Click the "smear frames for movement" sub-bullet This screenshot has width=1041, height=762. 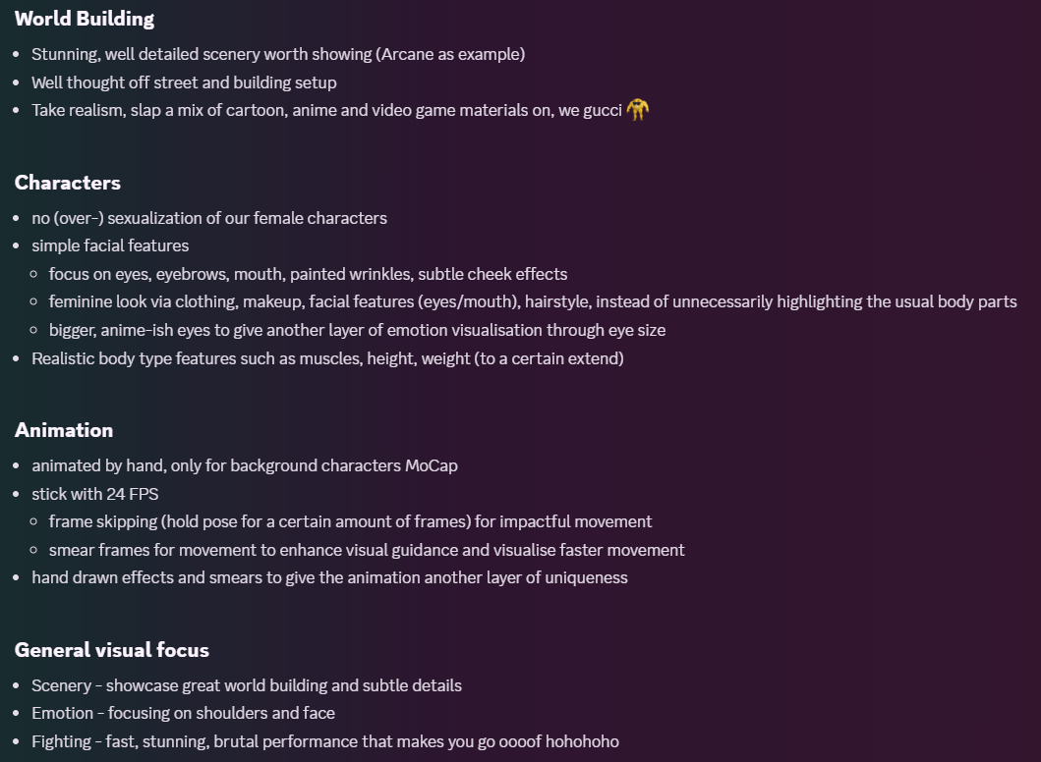click(x=367, y=550)
